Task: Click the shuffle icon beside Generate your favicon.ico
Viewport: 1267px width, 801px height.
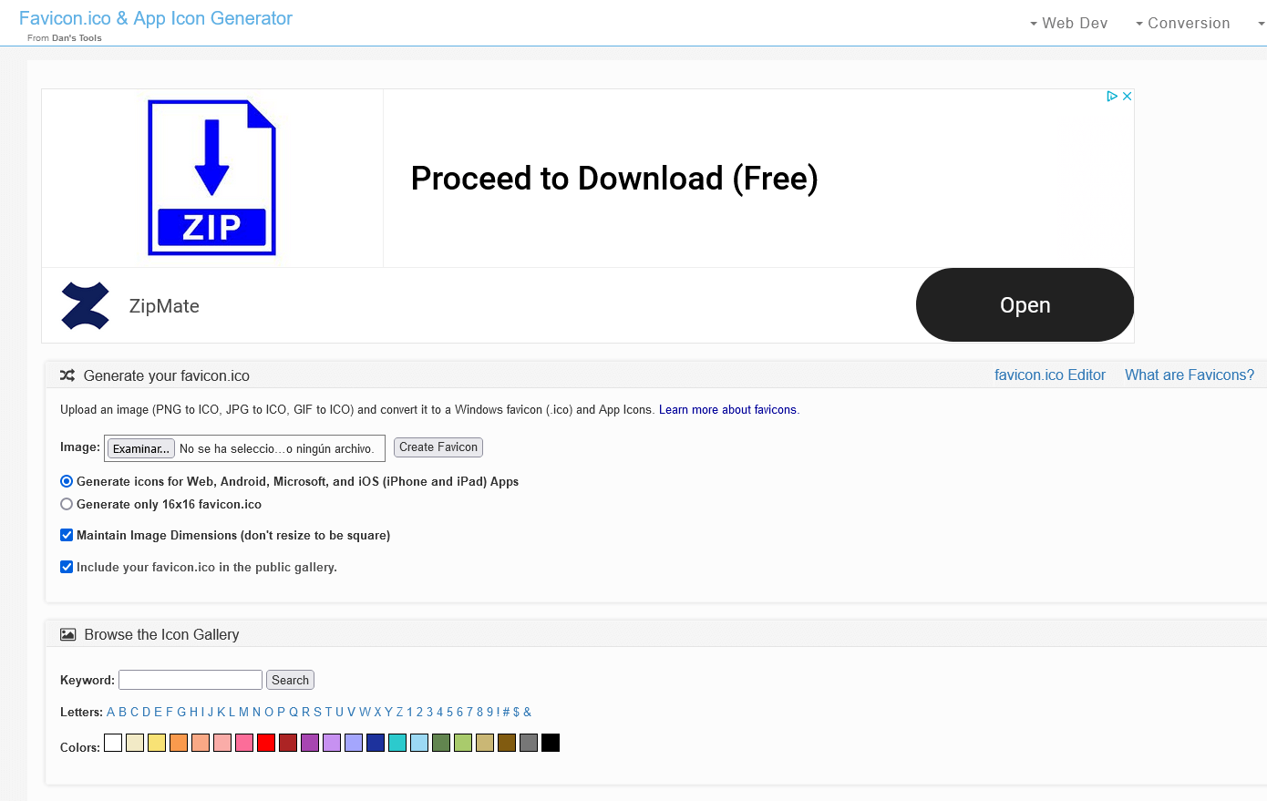Action: pos(67,375)
